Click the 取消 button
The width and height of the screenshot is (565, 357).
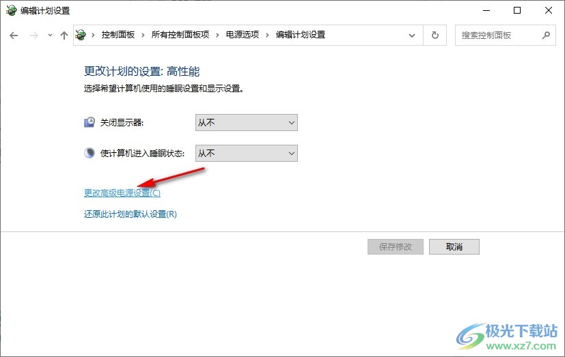point(454,247)
